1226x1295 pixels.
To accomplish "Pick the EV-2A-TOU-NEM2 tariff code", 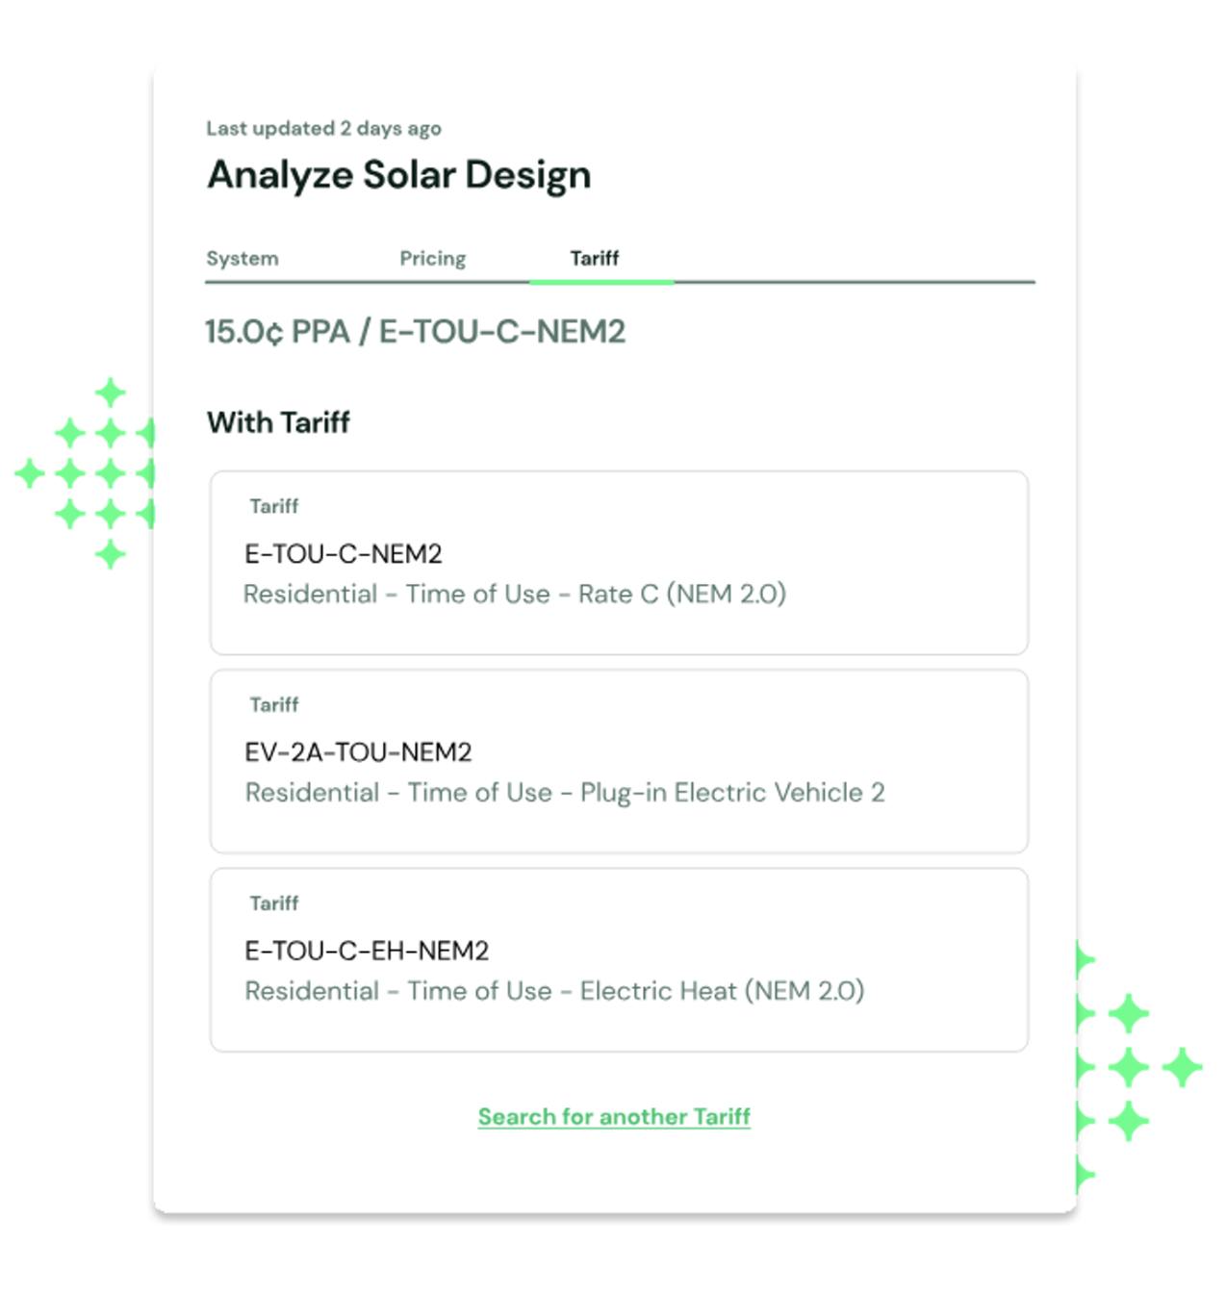I will (358, 752).
